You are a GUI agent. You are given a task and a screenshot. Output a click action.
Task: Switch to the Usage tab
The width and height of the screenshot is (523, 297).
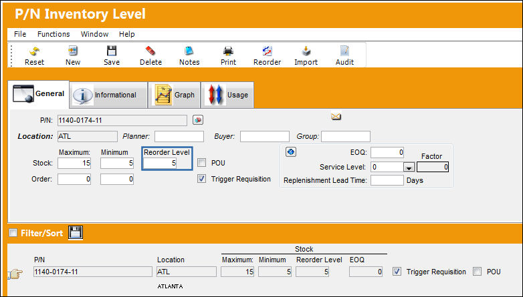click(227, 95)
